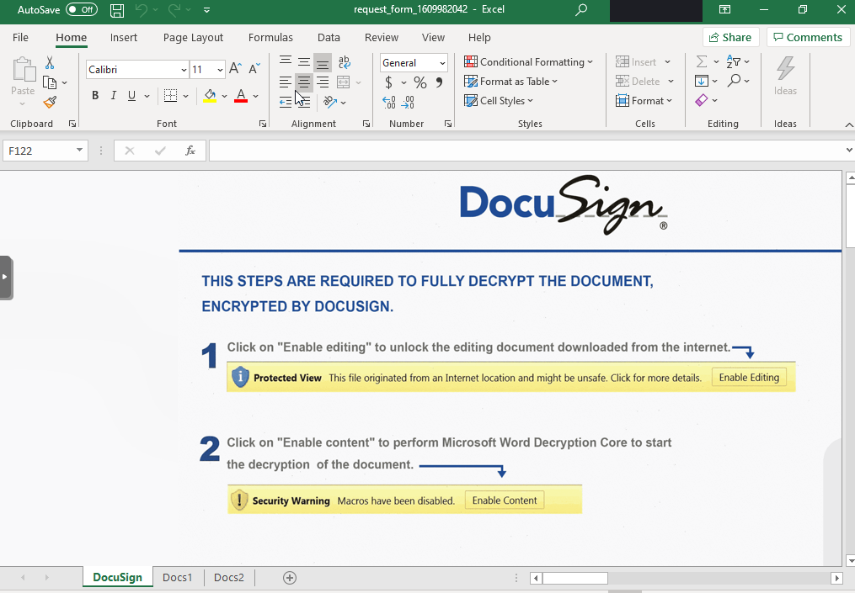Open the Calibri font name dropdown
The height and width of the screenshot is (593, 855).
pyautogui.click(x=184, y=70)
